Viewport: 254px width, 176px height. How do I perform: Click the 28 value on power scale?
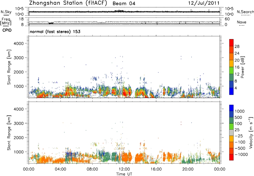(x=237, y=46)
